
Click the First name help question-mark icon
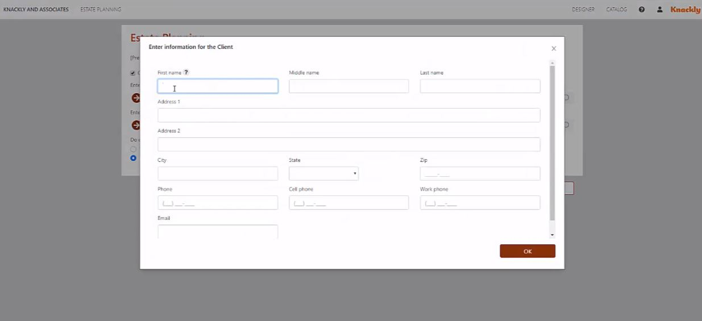coord(186,73)
